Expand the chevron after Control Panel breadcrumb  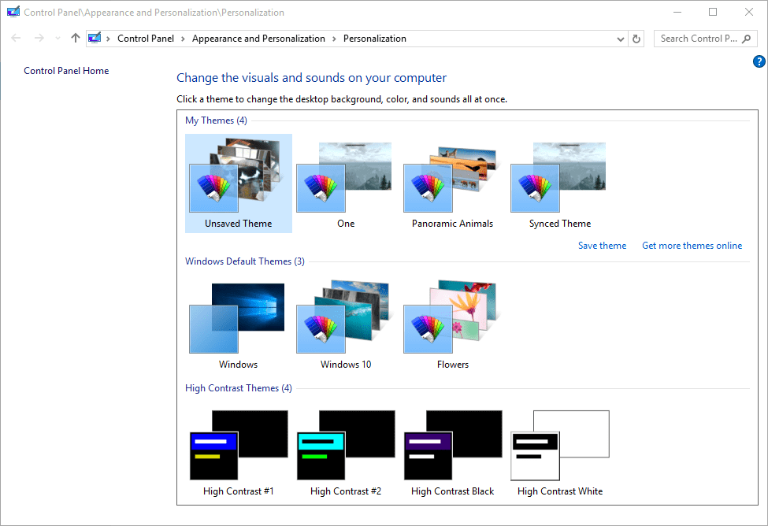click(183, 39)
